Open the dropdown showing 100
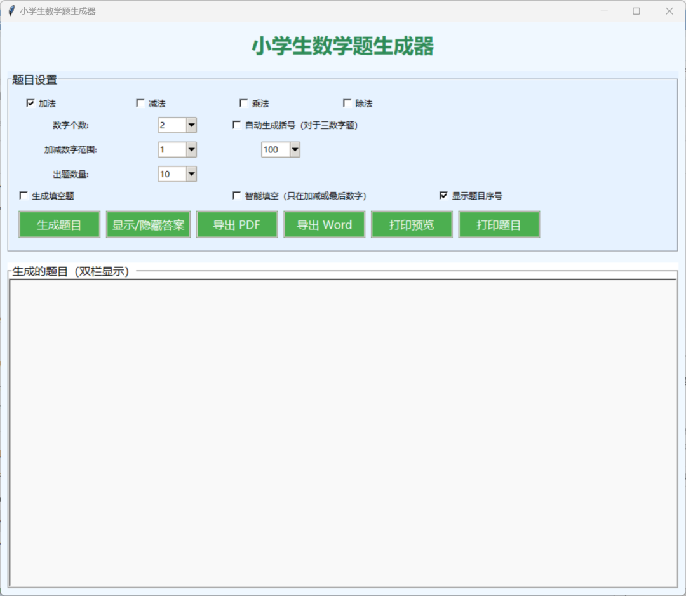The width and height of the screenshot is (686, 596). 294,149
